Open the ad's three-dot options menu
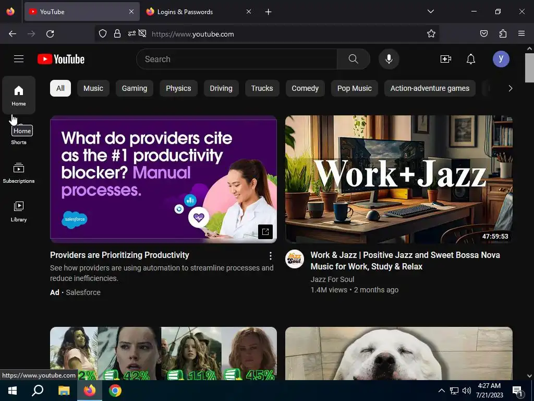 (271, 256)
